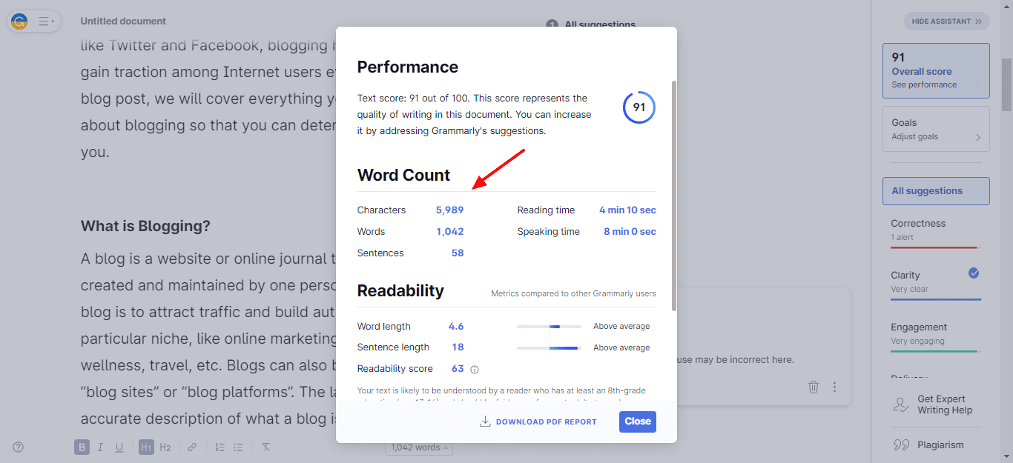Viewport: 1013px width, 463px height.
Task: Delete the suggestion with the trash icon
Action: (814, 387)
